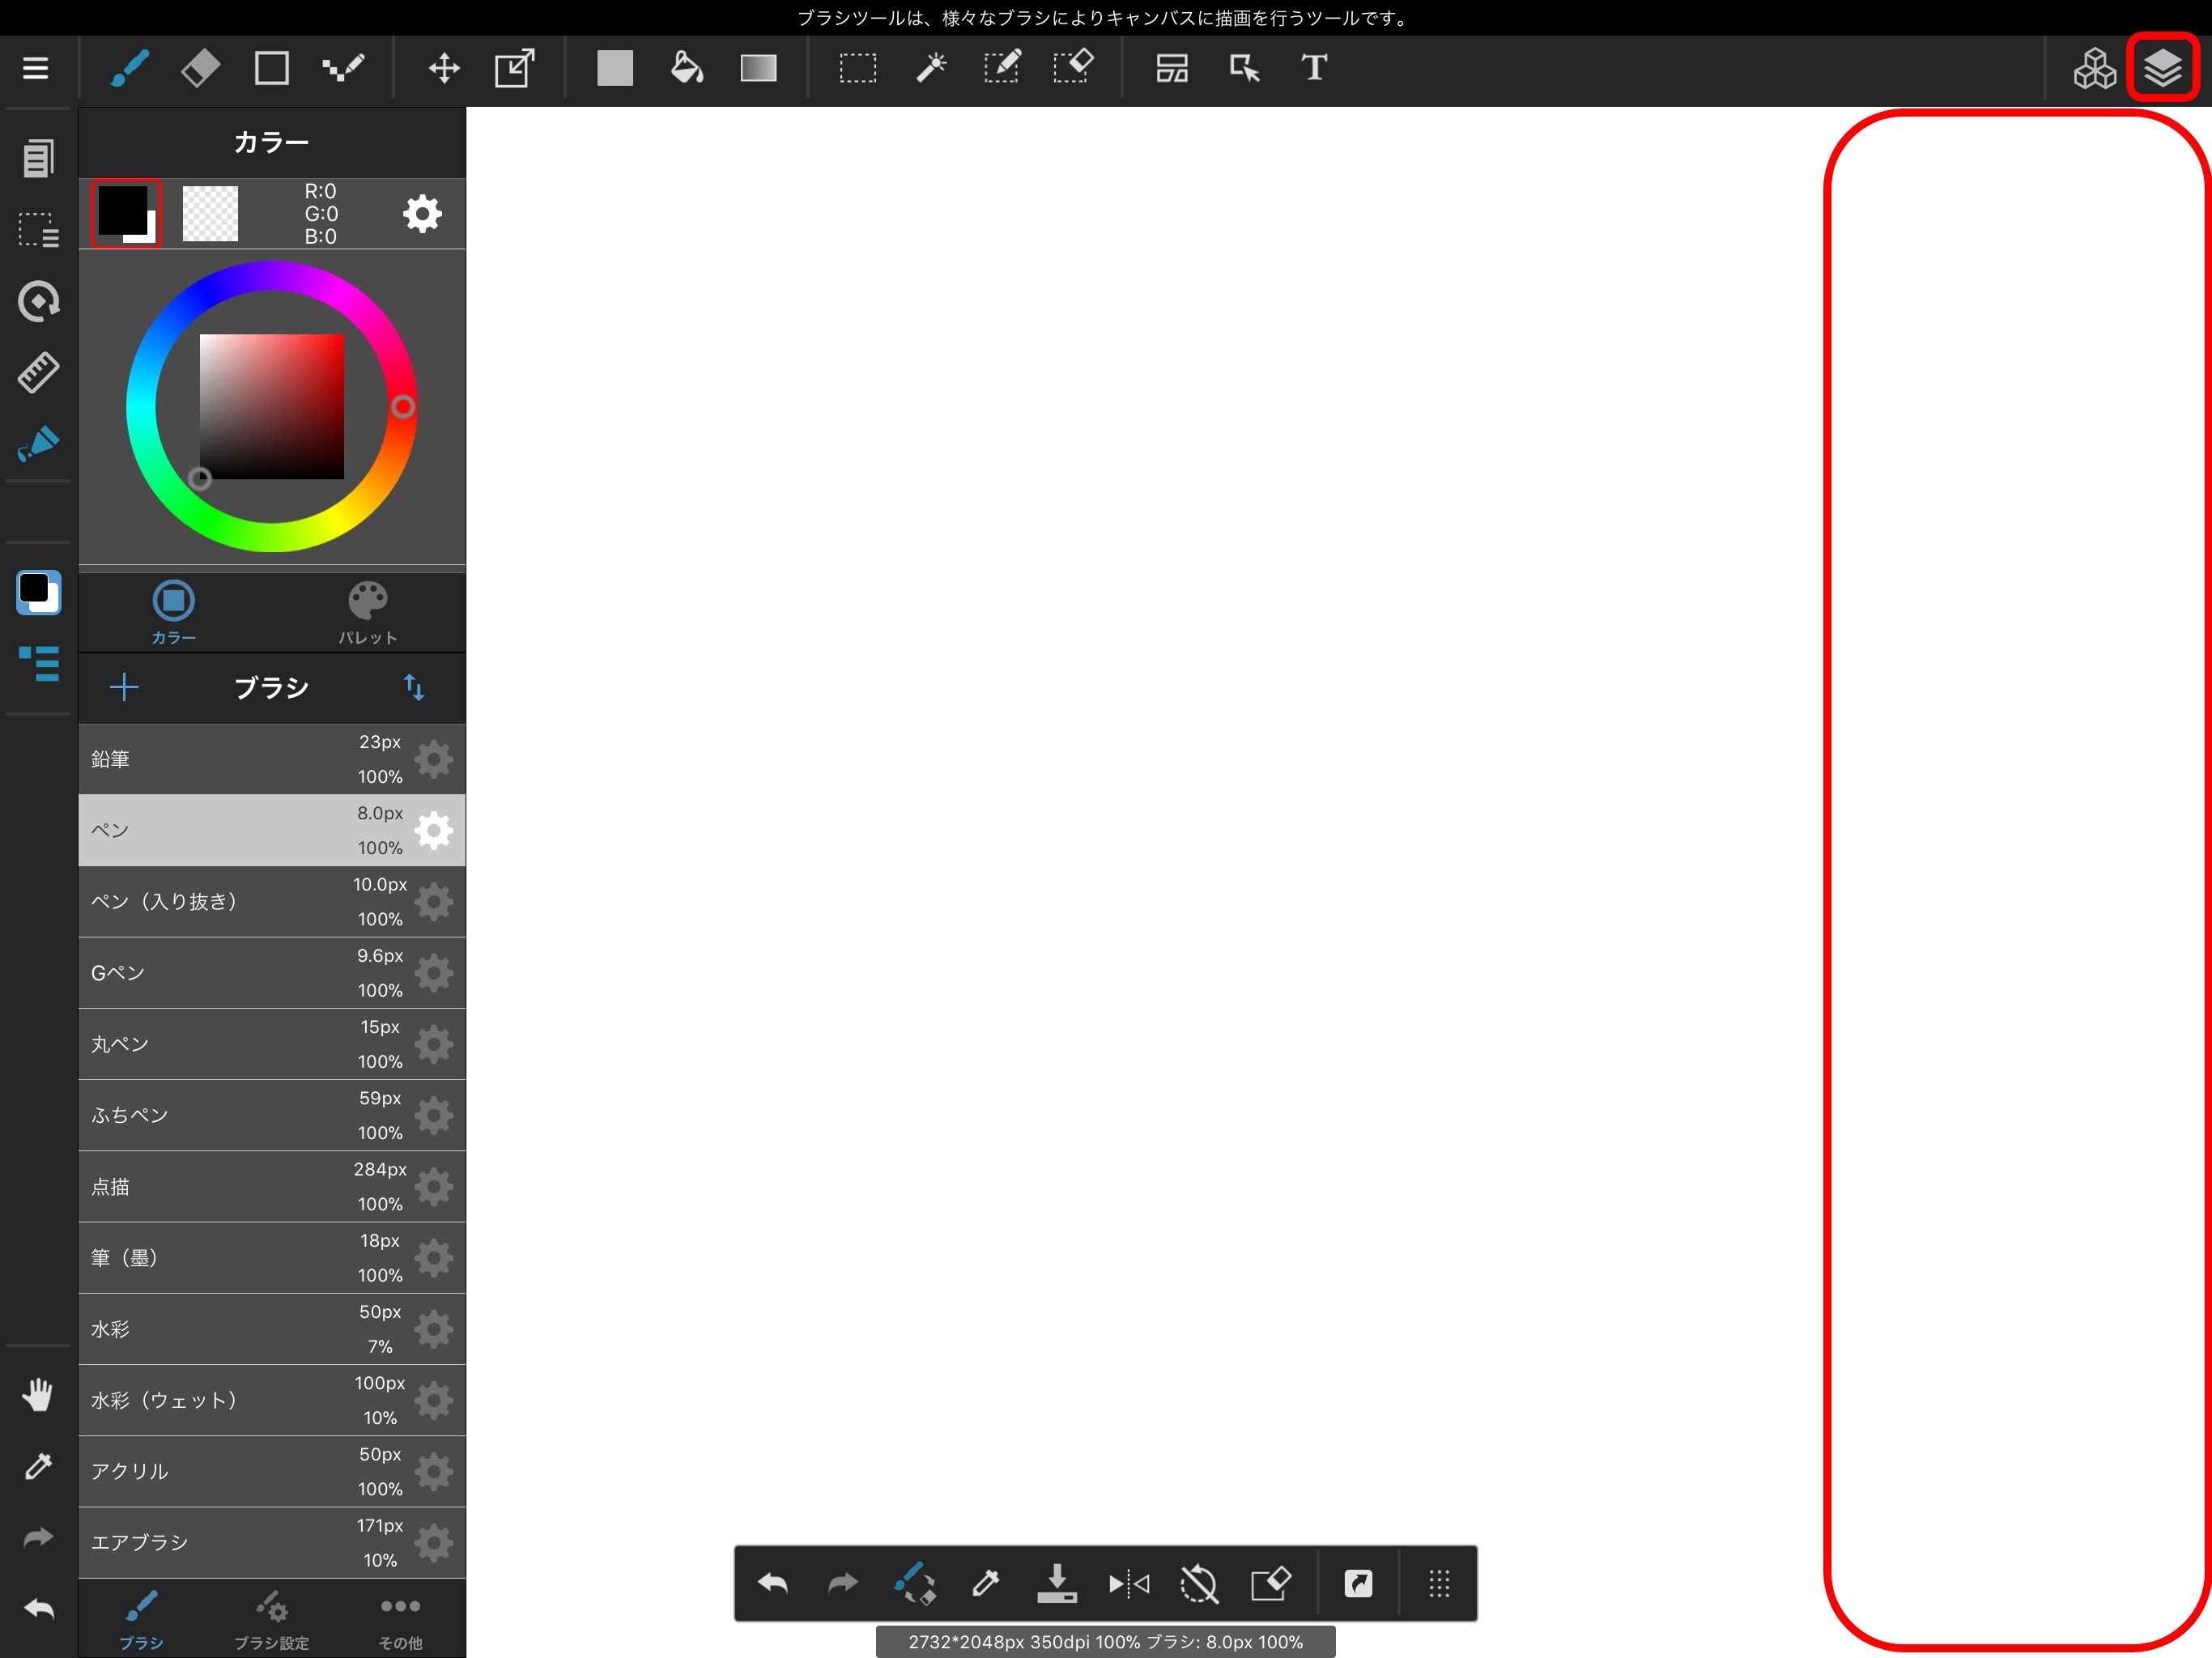The image size is (2212, 1658).
Task: Open settings gear for エアブラシ brush
Action: pos(434,1542)
